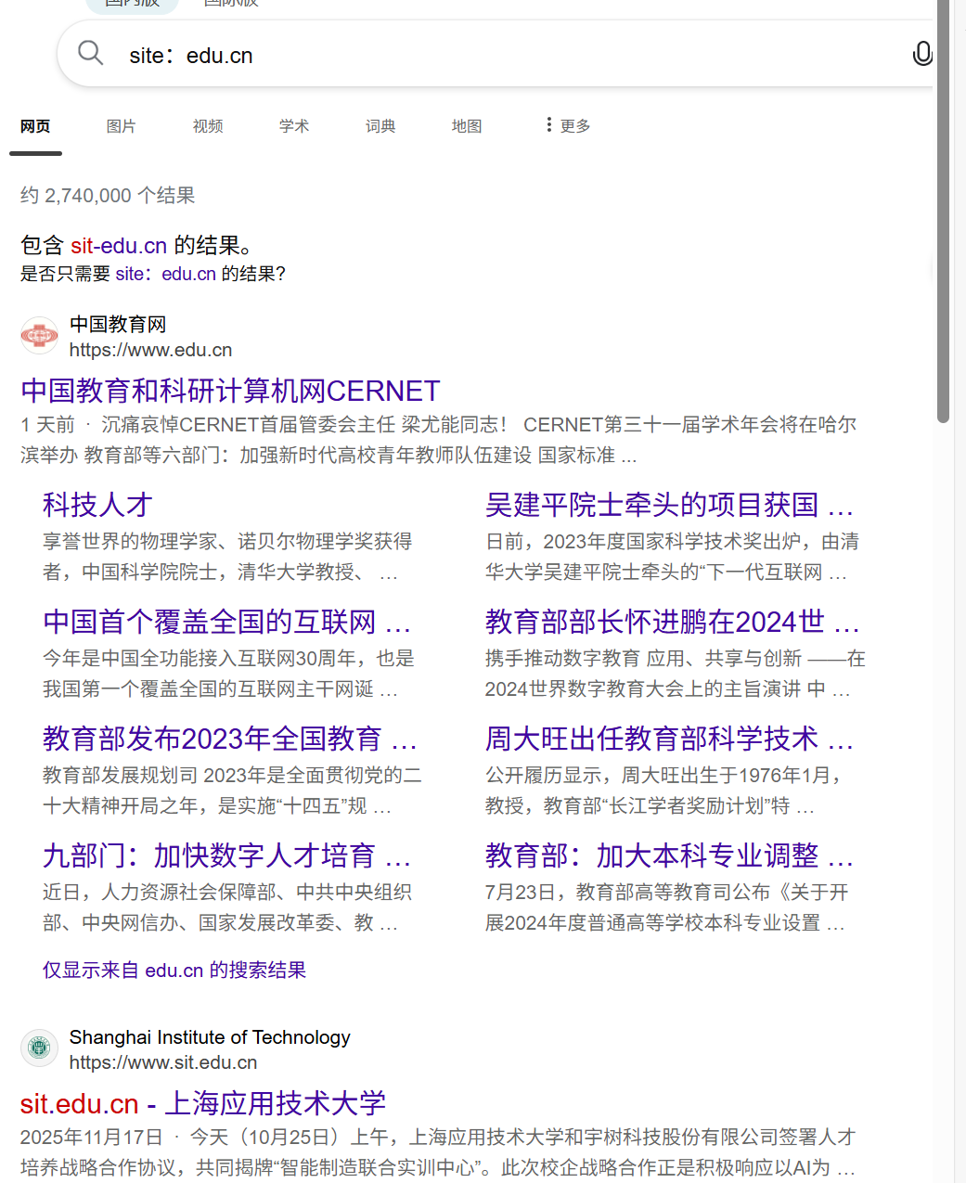966x1183 pixels.
Task: Click the 约 2,740,000 个结果 count text
Action: point(108,196)
